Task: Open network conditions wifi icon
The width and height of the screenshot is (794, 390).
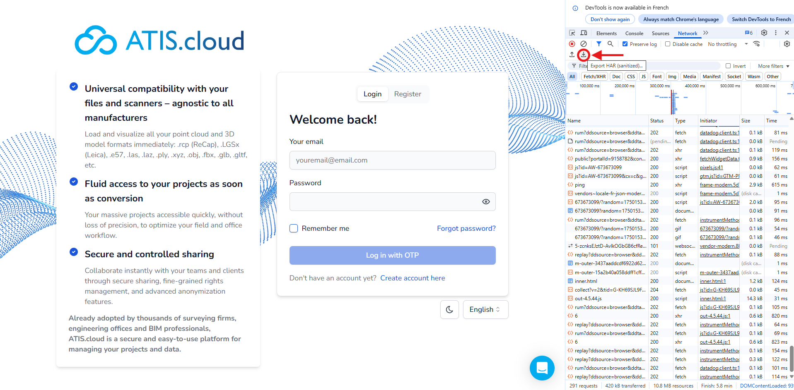Action: pyautogui.click(x=756, y=44)
